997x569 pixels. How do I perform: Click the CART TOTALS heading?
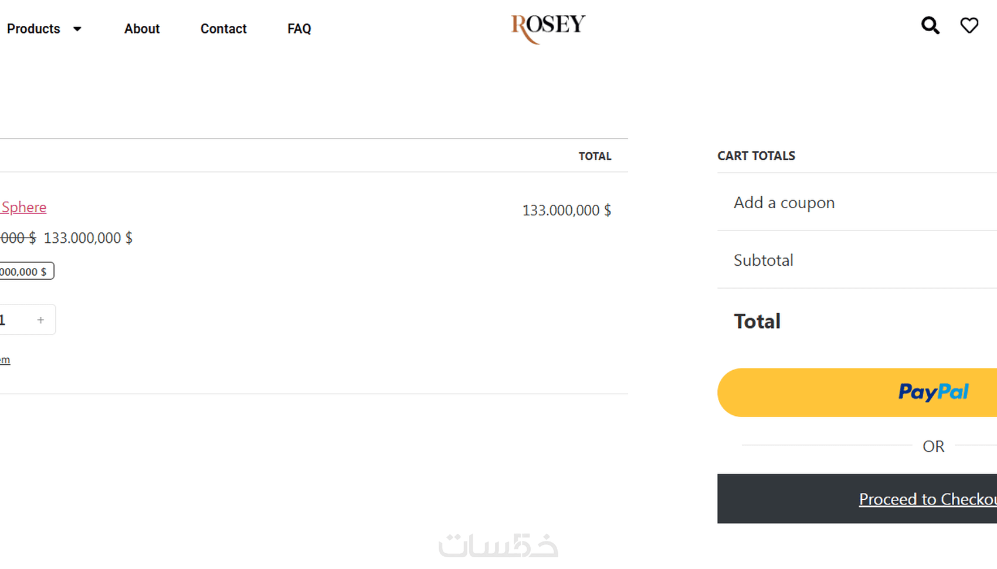[x=756, y=156]
